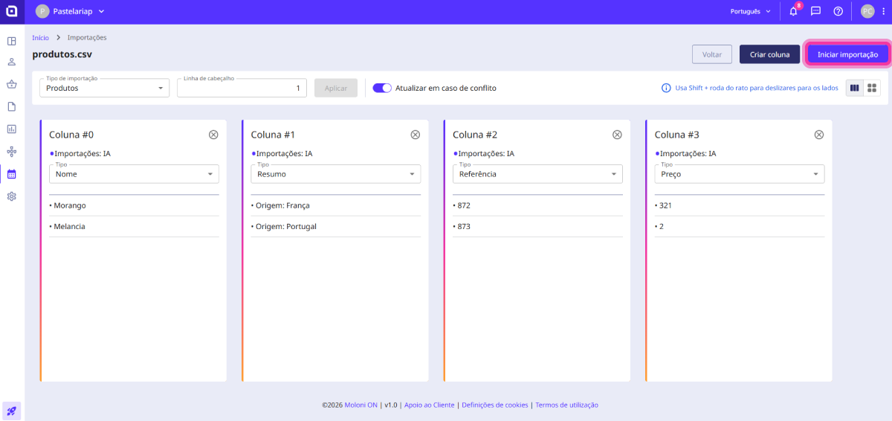Open Tipo de importação Produtos dropdown
The height and width of the screenshot is (421, 892).
pyautogui.click(x=104, y=88)
